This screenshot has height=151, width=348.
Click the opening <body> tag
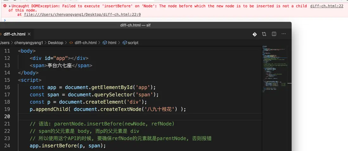point(27,51)
